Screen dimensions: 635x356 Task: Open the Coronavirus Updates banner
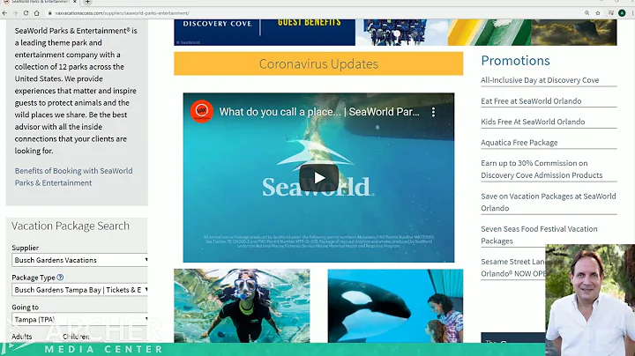[318, 64]
